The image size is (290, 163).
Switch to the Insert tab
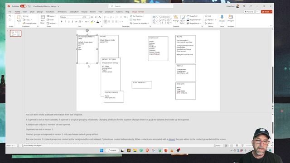coord(25,12)
